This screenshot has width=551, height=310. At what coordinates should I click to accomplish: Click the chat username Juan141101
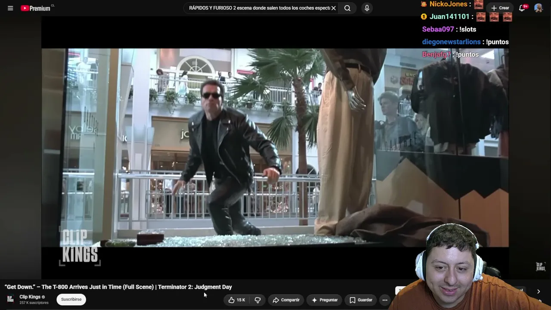[x=449, y=16]
